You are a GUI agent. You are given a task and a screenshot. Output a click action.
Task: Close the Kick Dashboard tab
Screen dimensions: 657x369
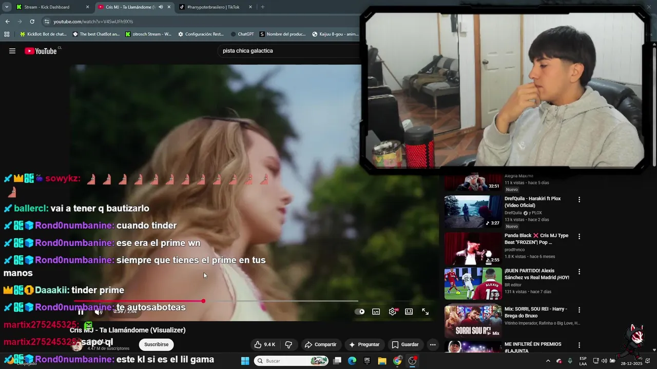87,7
